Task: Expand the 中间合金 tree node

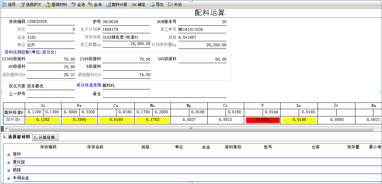Action: tap(9, 178)
